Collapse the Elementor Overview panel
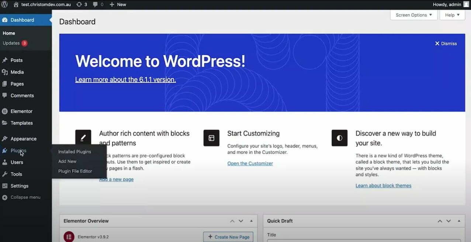 pyautogui.click(x=251, y=221)
